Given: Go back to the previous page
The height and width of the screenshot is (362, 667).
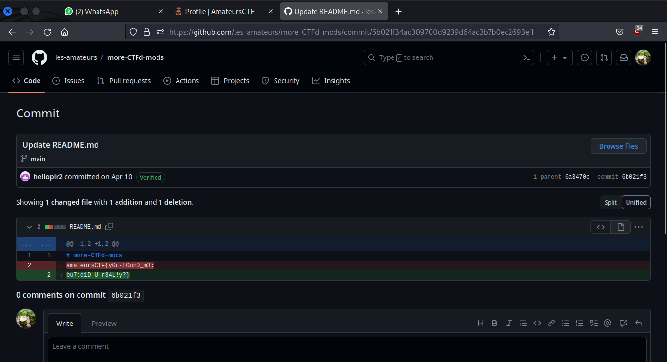Looking at the screenshot, I should 12,32.
